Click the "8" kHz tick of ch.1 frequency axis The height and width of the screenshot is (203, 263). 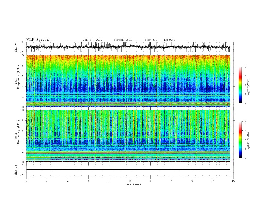pyautogui.click(x=23, y=66)
